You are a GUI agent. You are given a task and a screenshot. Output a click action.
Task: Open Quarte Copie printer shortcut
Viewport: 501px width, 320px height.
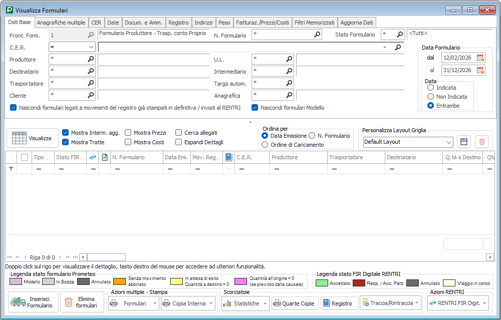(292, 303)
